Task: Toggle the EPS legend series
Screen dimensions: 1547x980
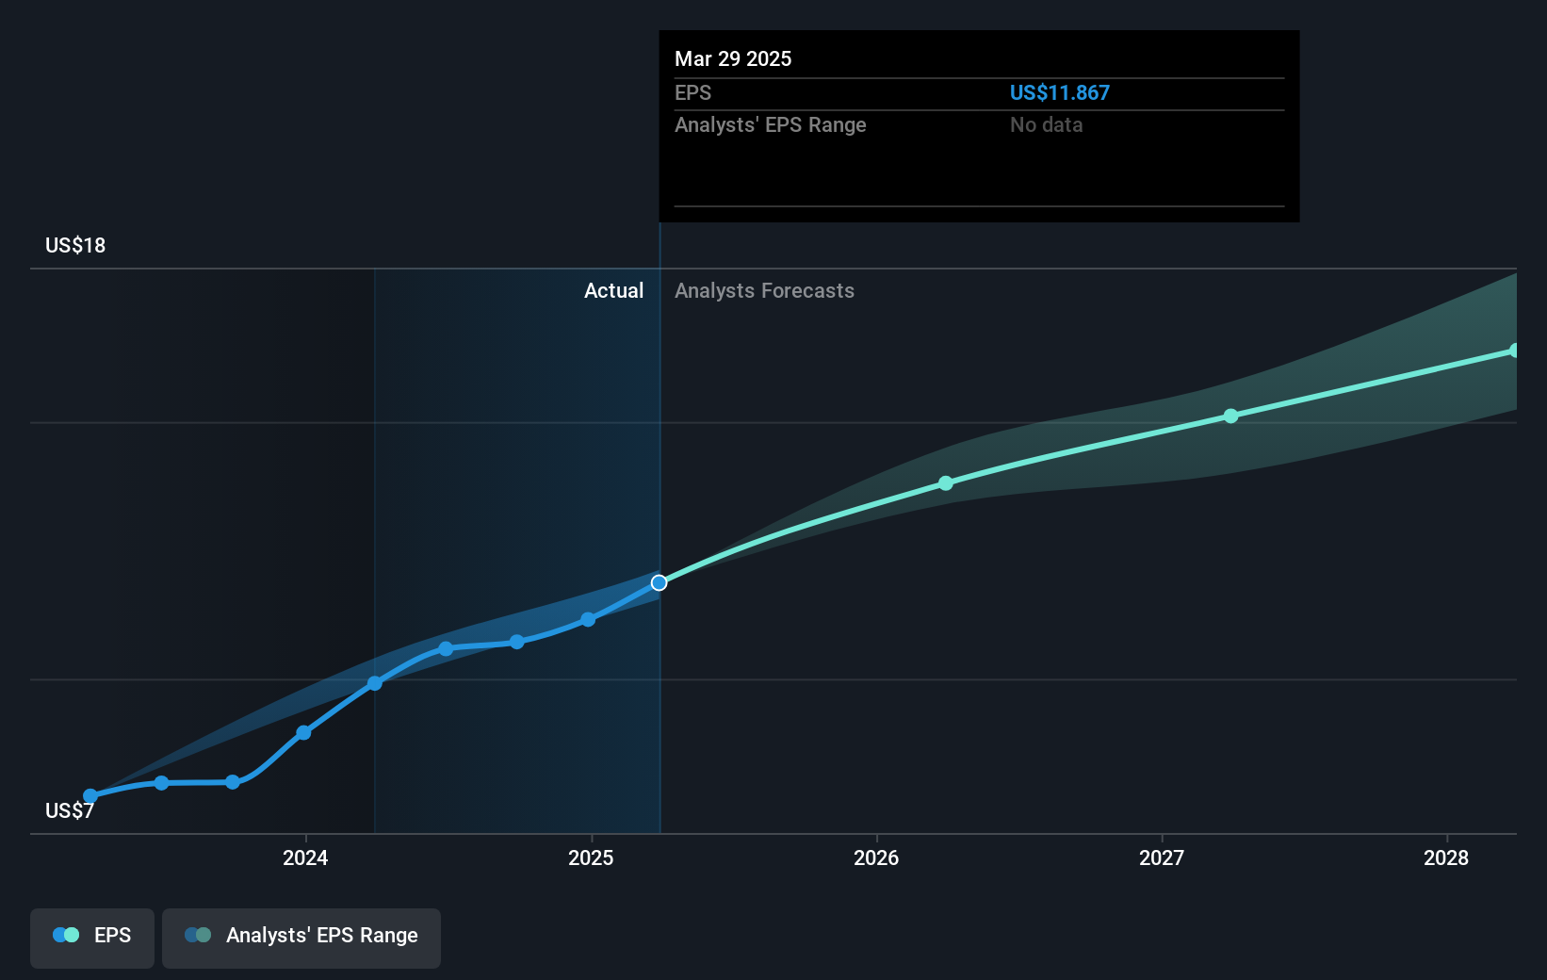Action: (x=92, y=938)
